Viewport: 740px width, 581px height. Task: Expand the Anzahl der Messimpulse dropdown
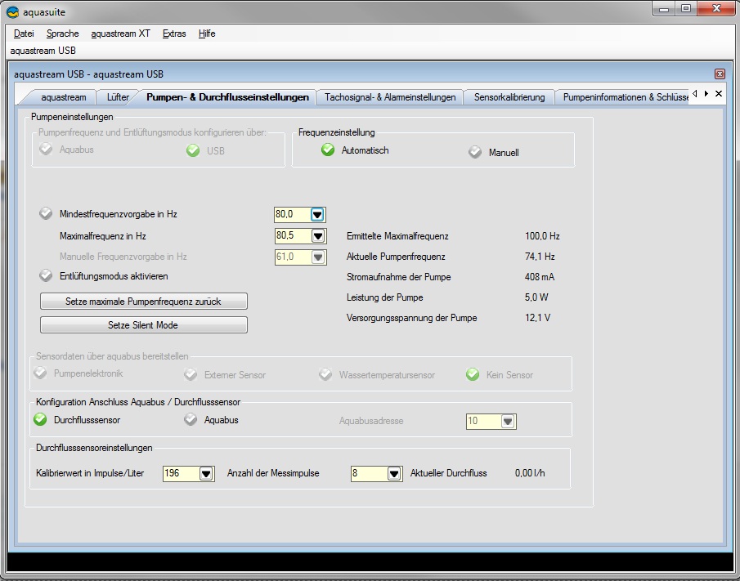(x=394, y=473)
